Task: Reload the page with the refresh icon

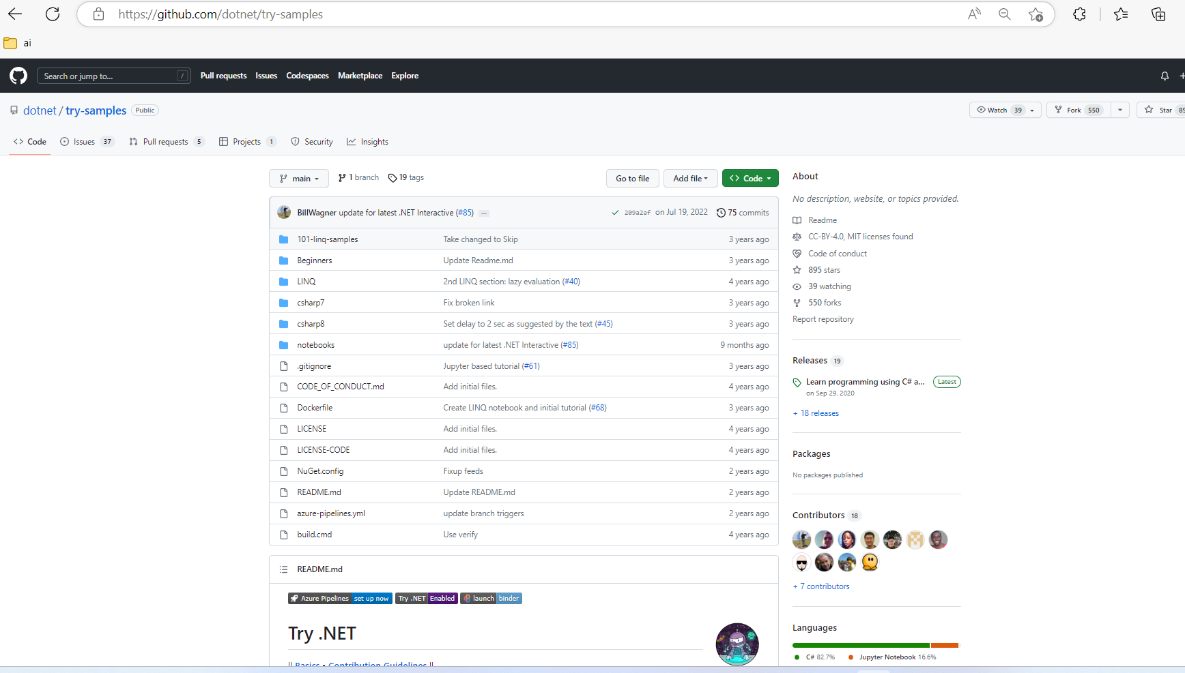Action: (x=53, y=14)
